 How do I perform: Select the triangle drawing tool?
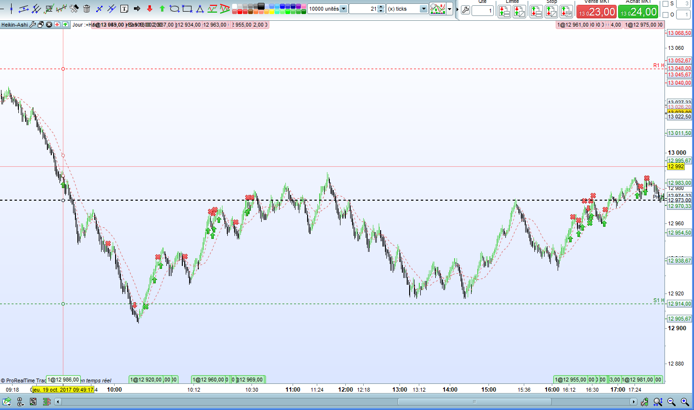200,9
